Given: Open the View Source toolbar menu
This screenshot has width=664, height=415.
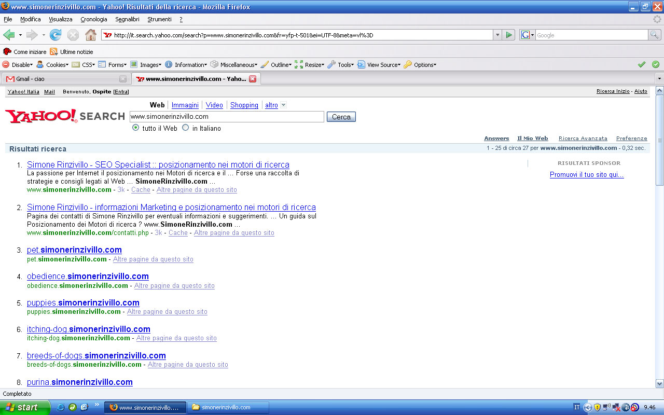Looking at the screenshot, I should [x=379, y=65].
